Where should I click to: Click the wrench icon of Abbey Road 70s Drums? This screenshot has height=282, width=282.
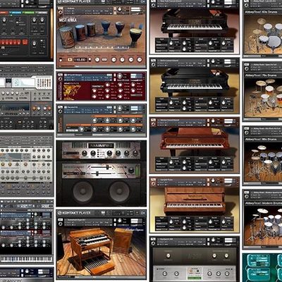point(246,65)
